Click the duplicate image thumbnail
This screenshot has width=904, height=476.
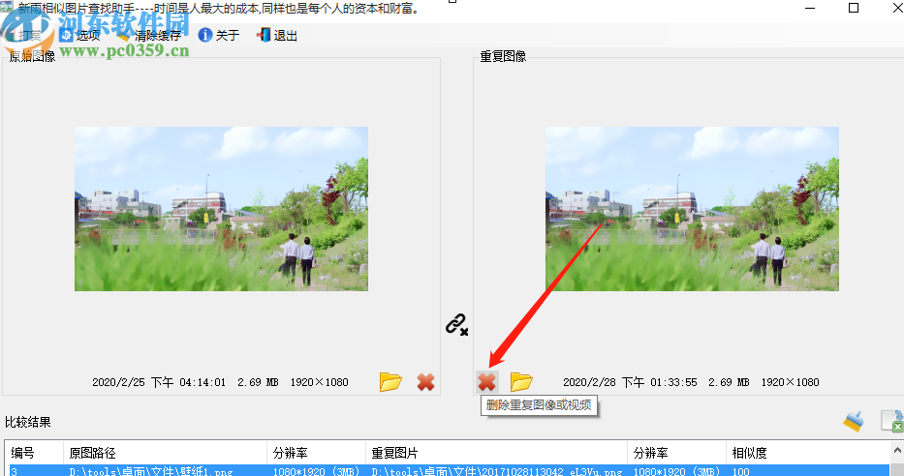point(692,209)
